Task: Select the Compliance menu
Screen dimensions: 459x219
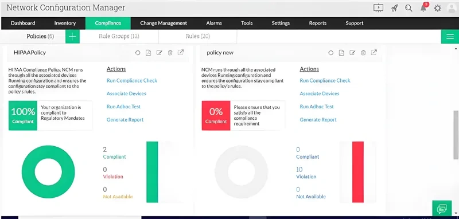Action: [x=108, y=23]
